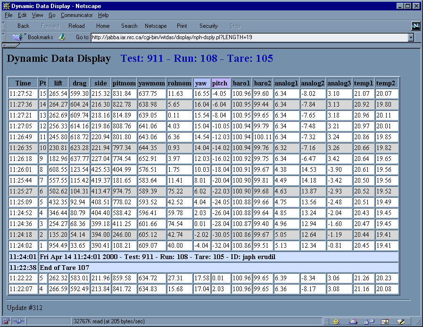This screenshot has width=423, height=327.
Task: Open Navigator from the component bar icon
Action: click(x=336, y=321)
